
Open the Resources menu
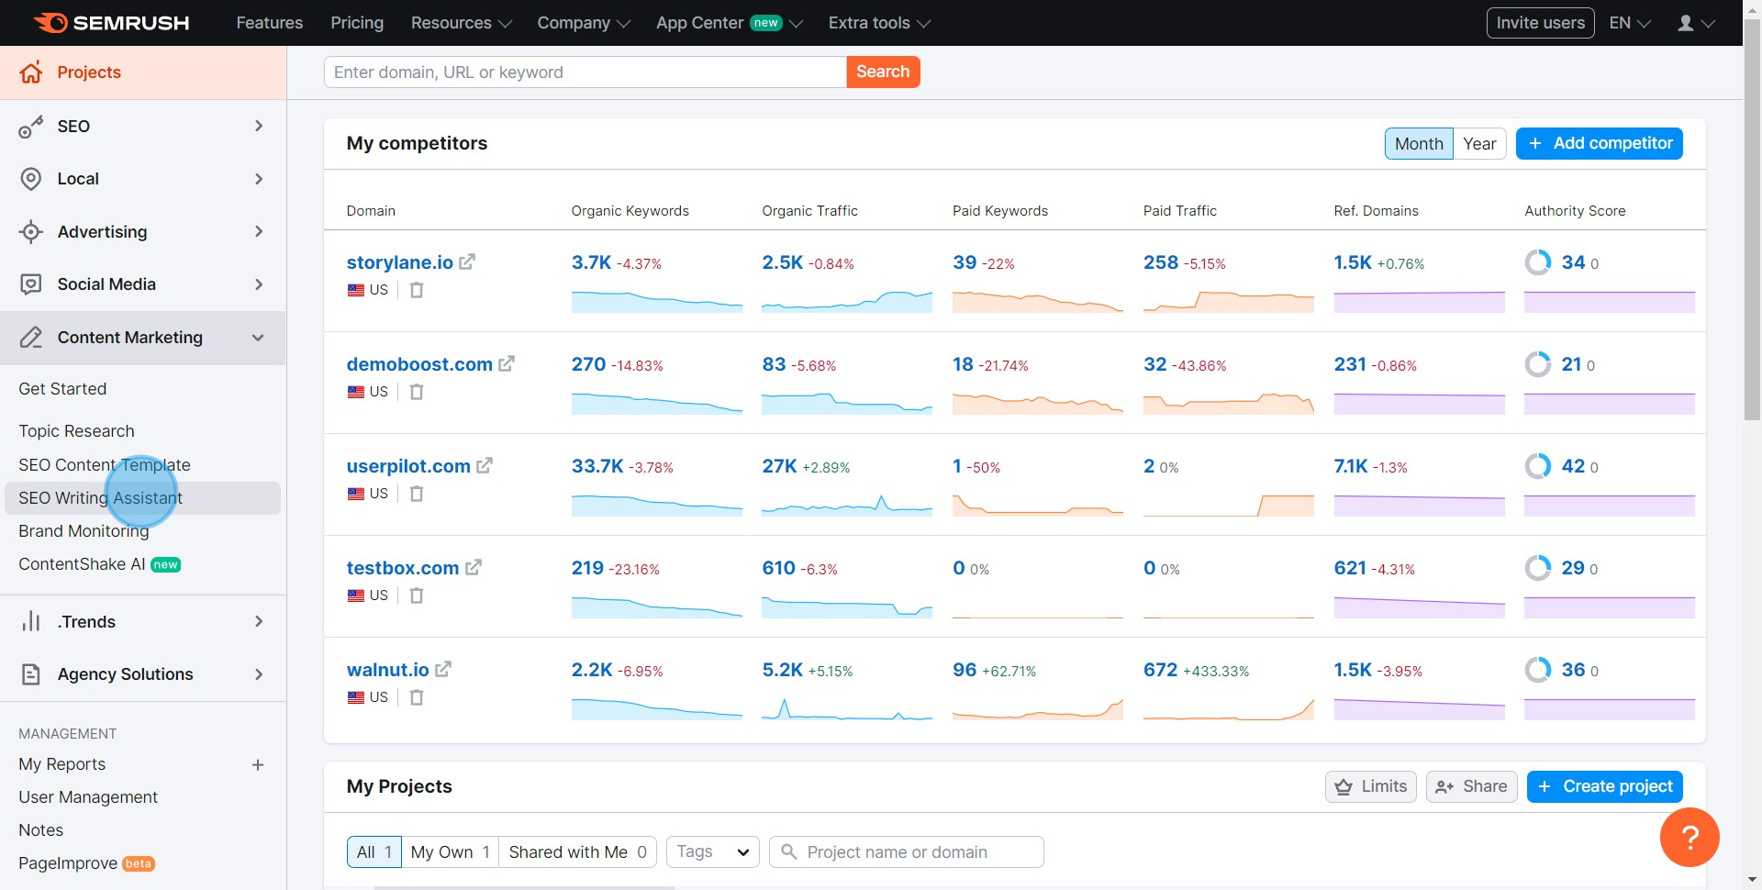(461, 23)
